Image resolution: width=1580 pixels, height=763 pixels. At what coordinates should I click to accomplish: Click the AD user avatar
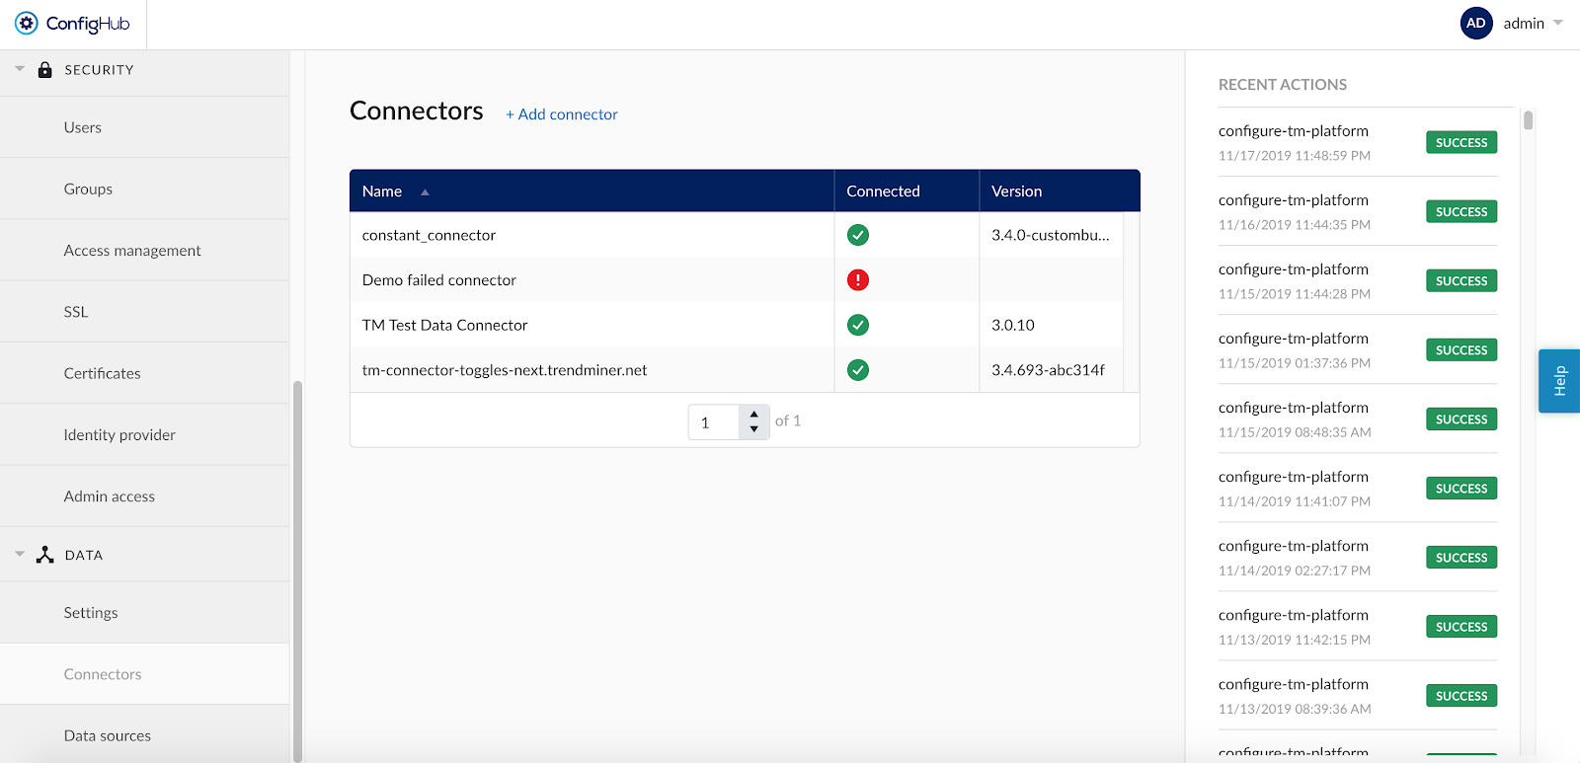[1476, 24]
